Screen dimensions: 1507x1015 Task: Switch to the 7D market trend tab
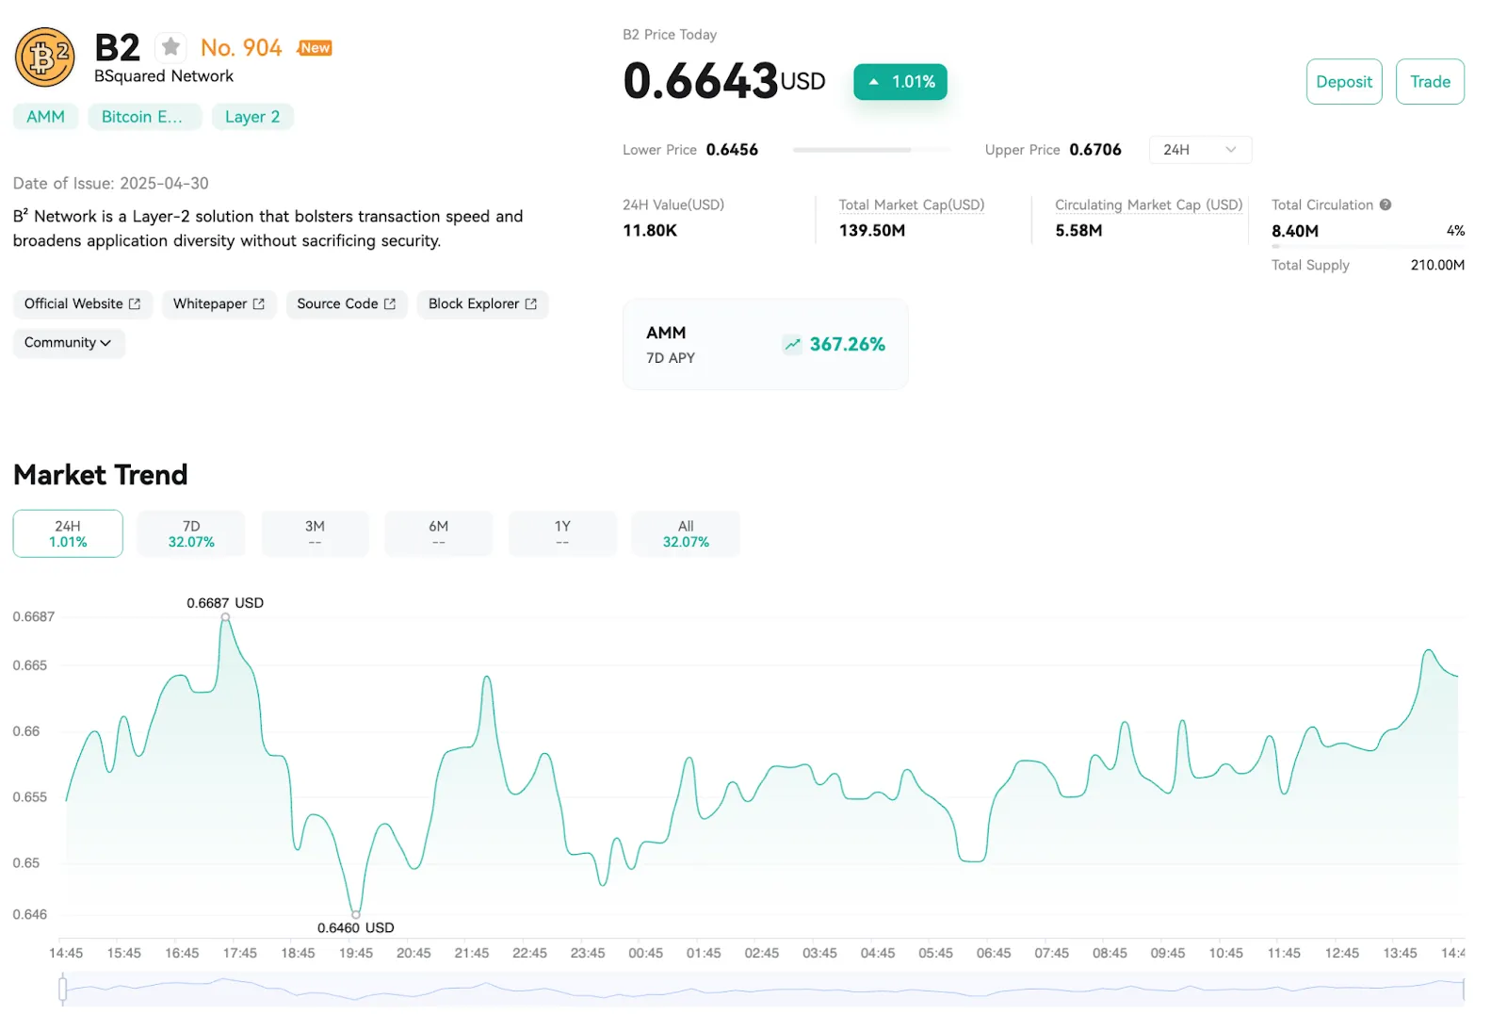tap(191, 533)
